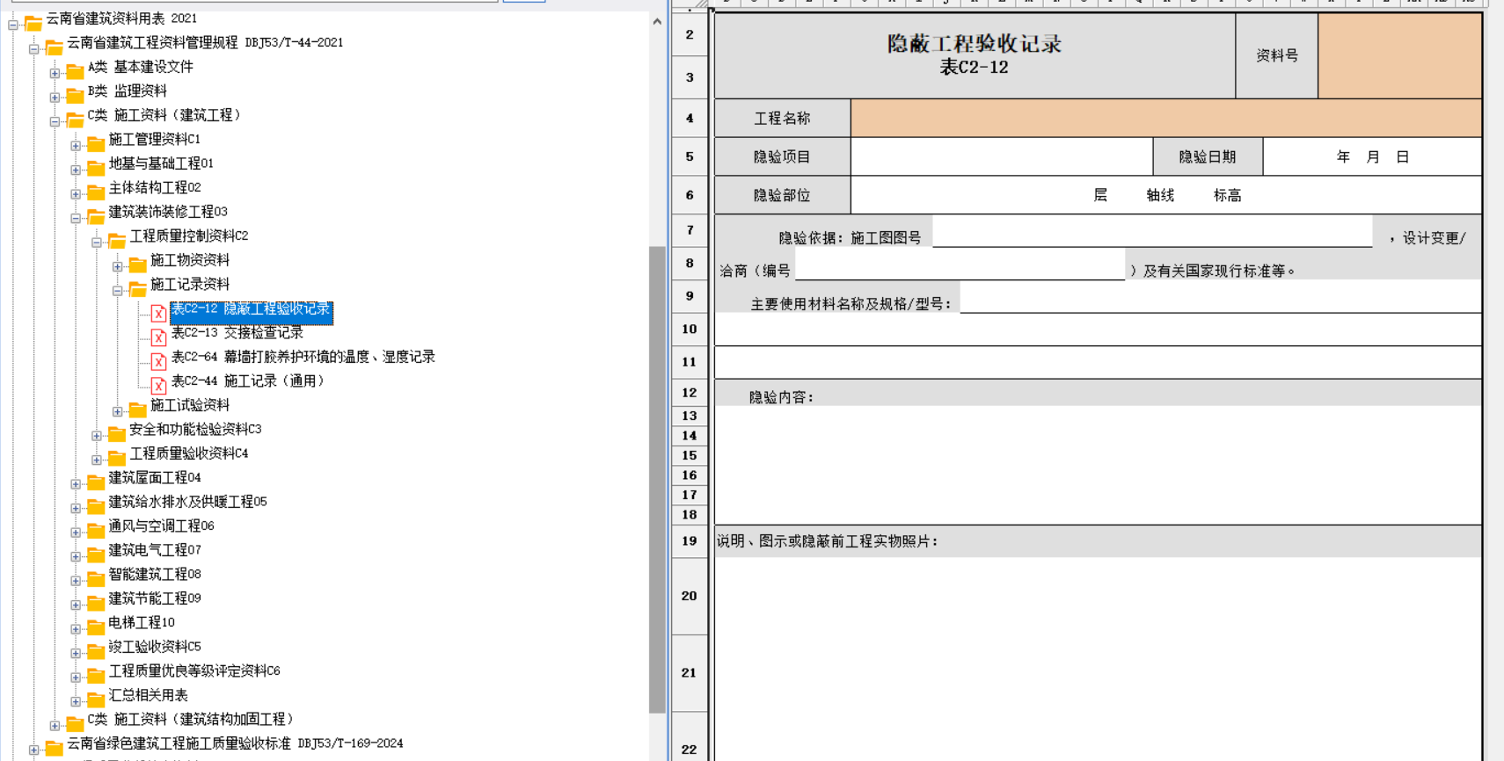The width and height of the screenshot is (1504, 761).
Task: Collapse the 建筑装饰装修工程03 node
Action: click(76, 218)
